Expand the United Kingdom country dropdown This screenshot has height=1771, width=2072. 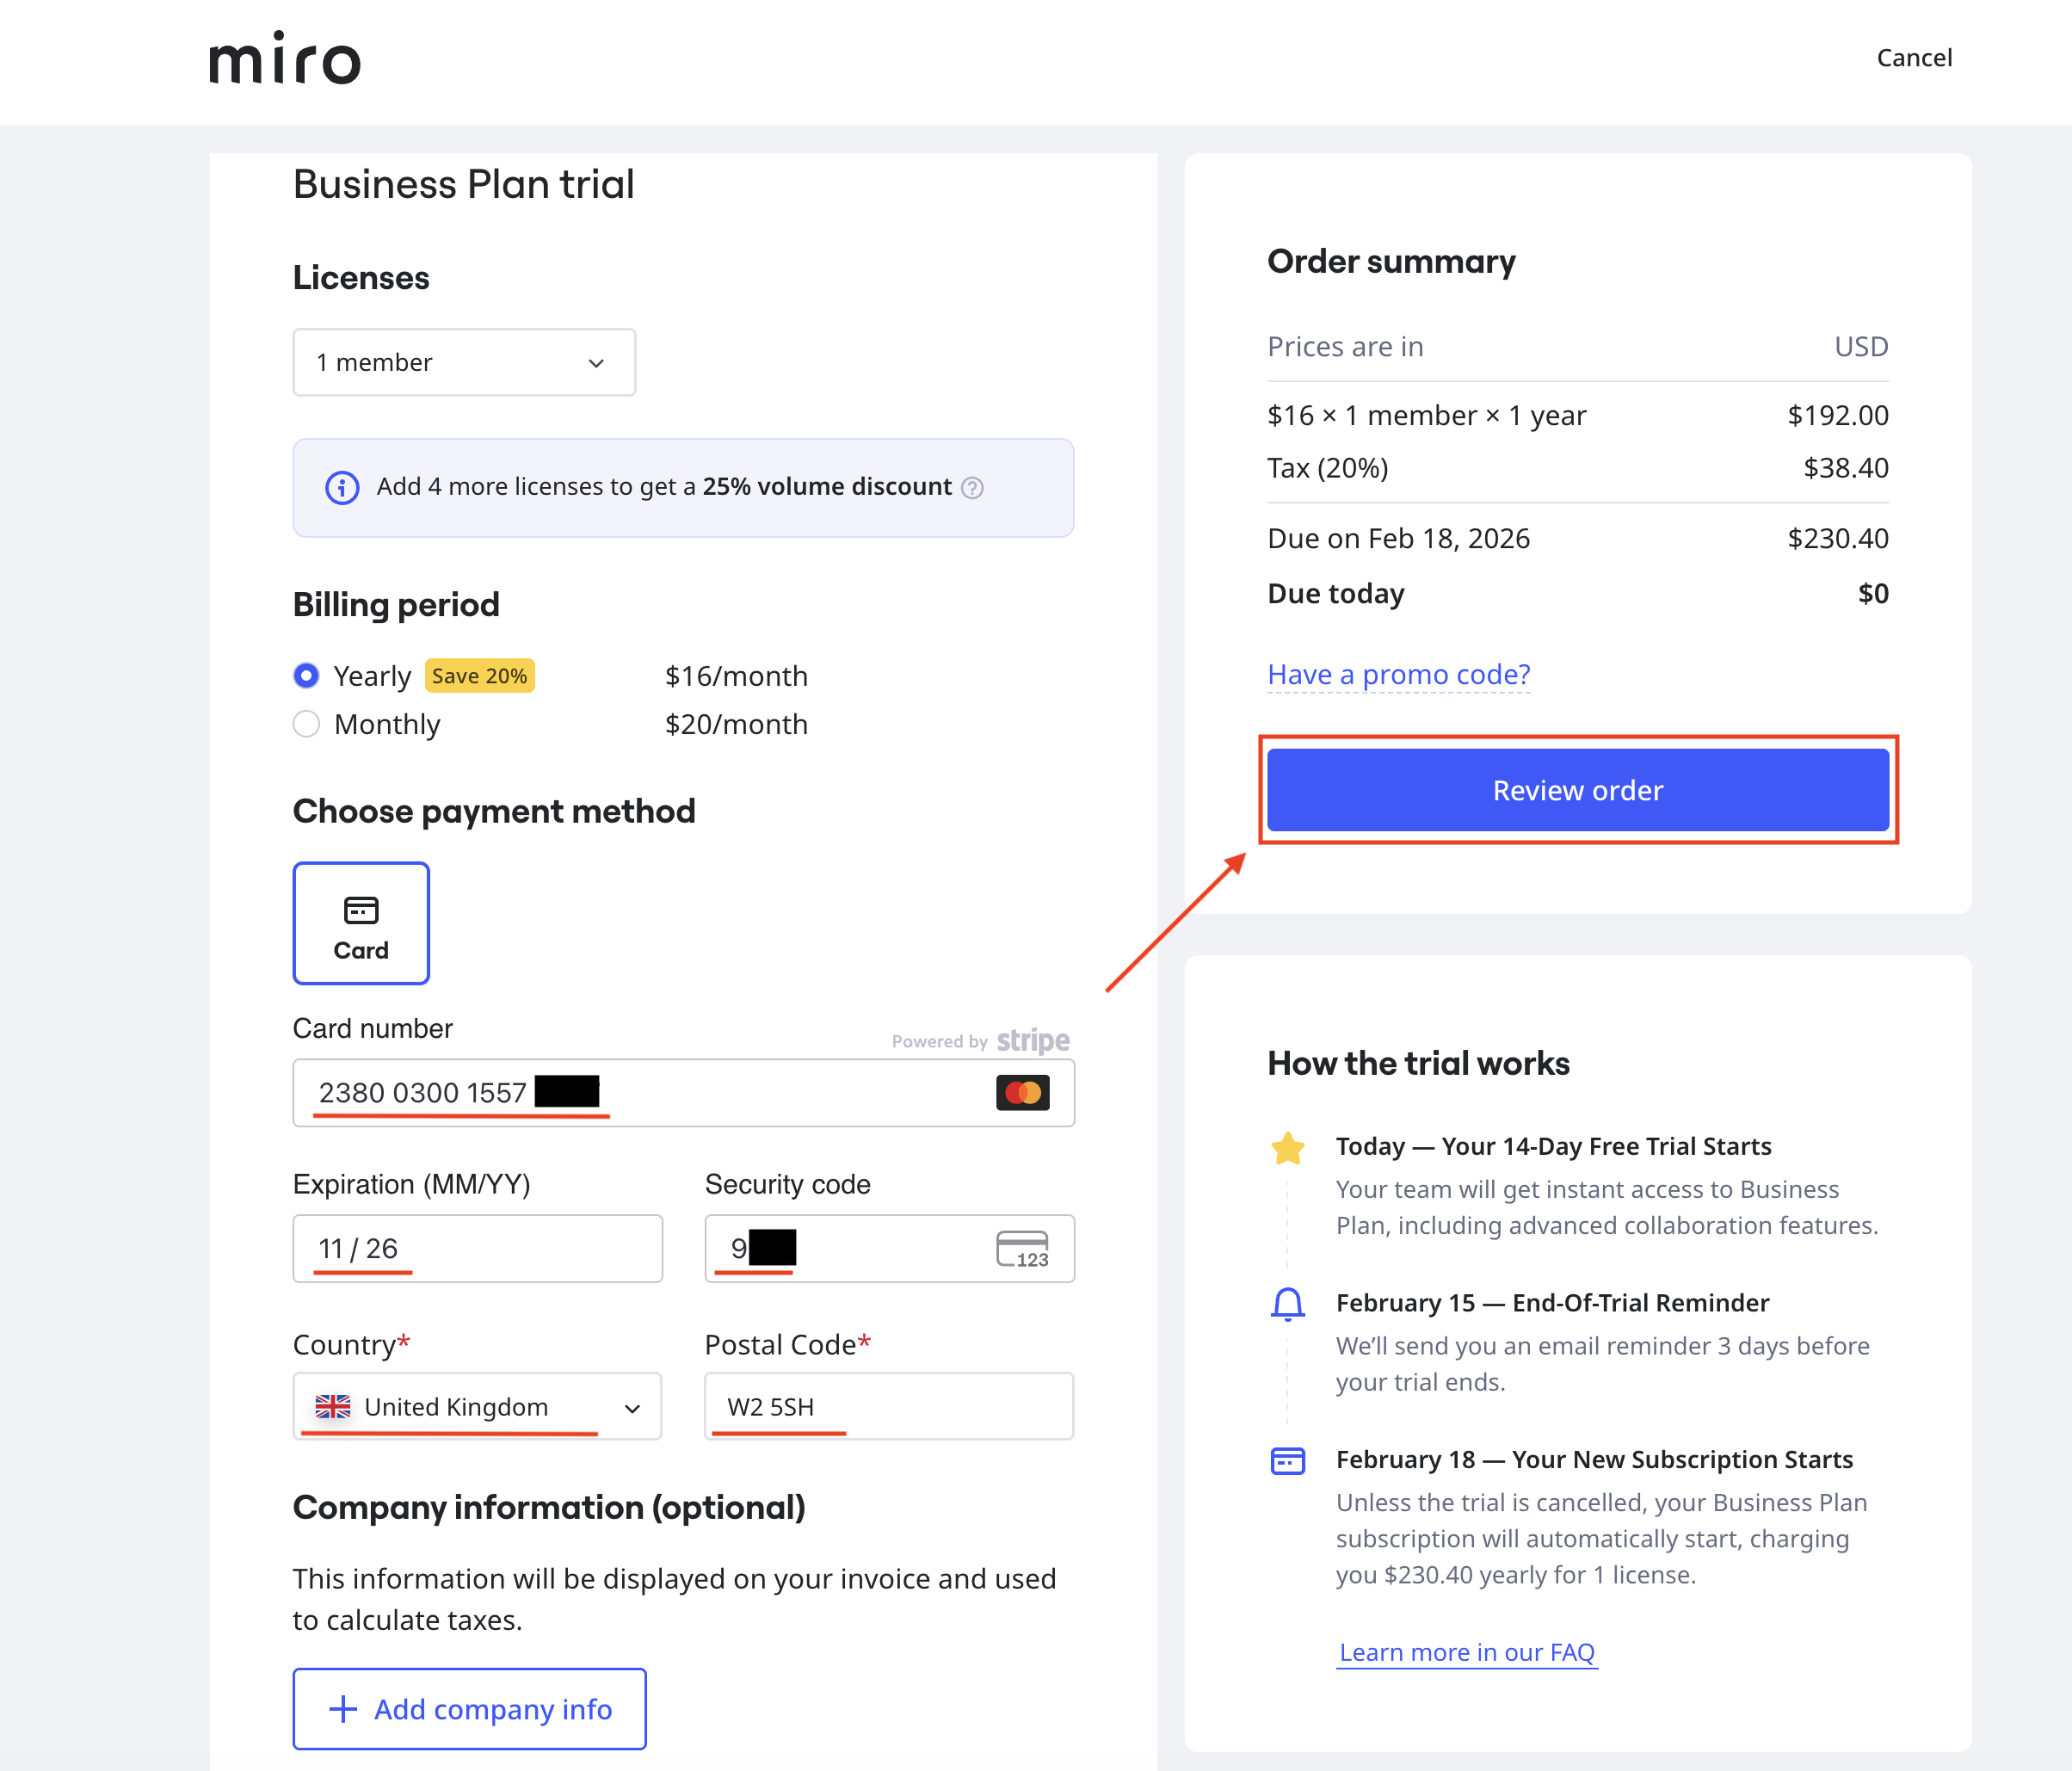click(x=477, y=1407)
